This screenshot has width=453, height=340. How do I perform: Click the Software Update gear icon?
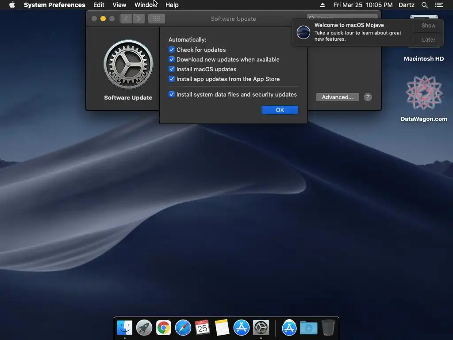click(128, 64)
